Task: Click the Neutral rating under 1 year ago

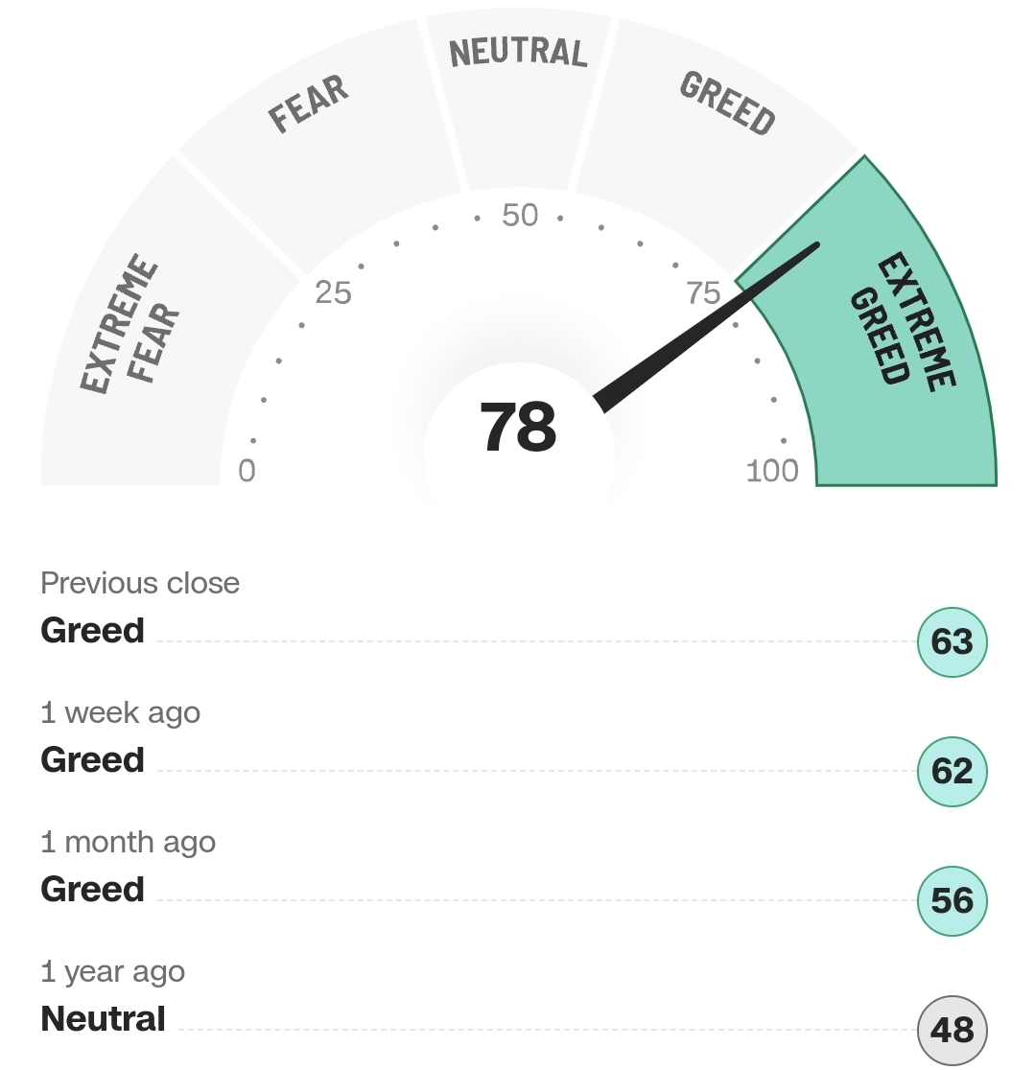Action: tap(103, 1019)
